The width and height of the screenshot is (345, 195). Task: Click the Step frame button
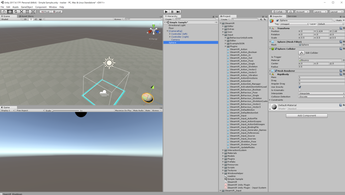(178, 12)
